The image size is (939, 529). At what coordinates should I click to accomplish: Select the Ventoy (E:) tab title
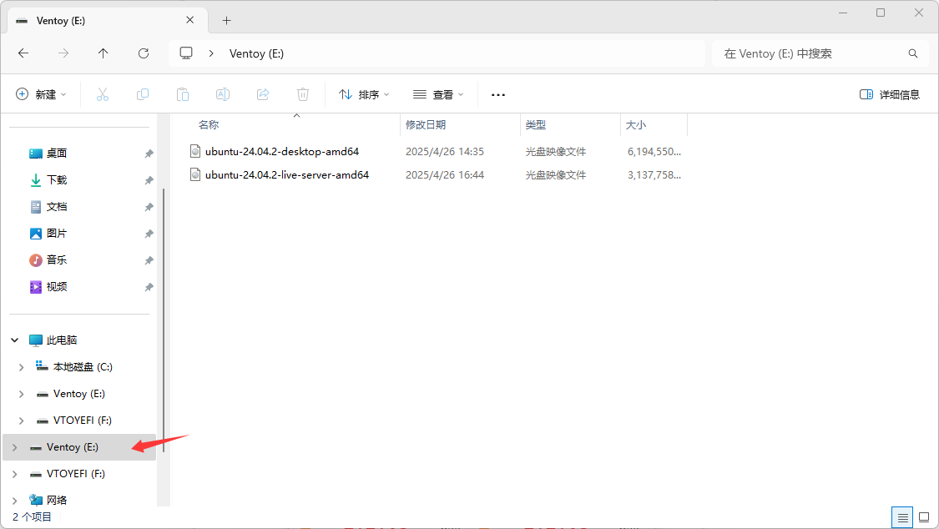tap(60, 20)
